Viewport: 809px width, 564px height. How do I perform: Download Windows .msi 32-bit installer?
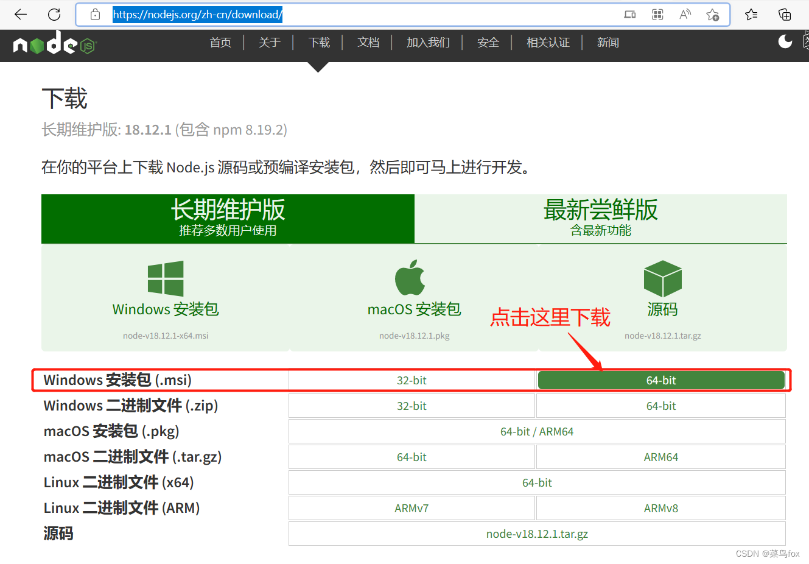(412, 380)
